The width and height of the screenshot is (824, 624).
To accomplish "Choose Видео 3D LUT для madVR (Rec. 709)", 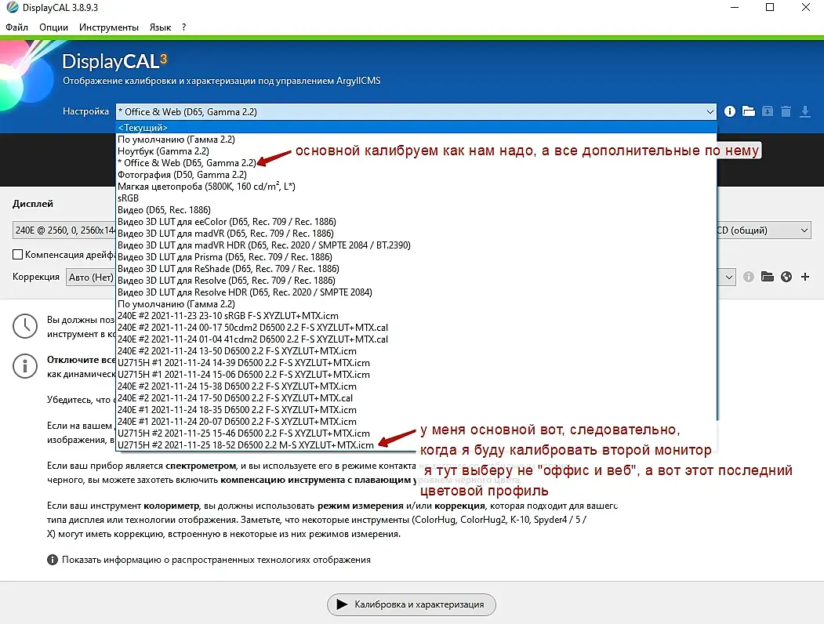I will pyautogui.click(x=416, y=233).
